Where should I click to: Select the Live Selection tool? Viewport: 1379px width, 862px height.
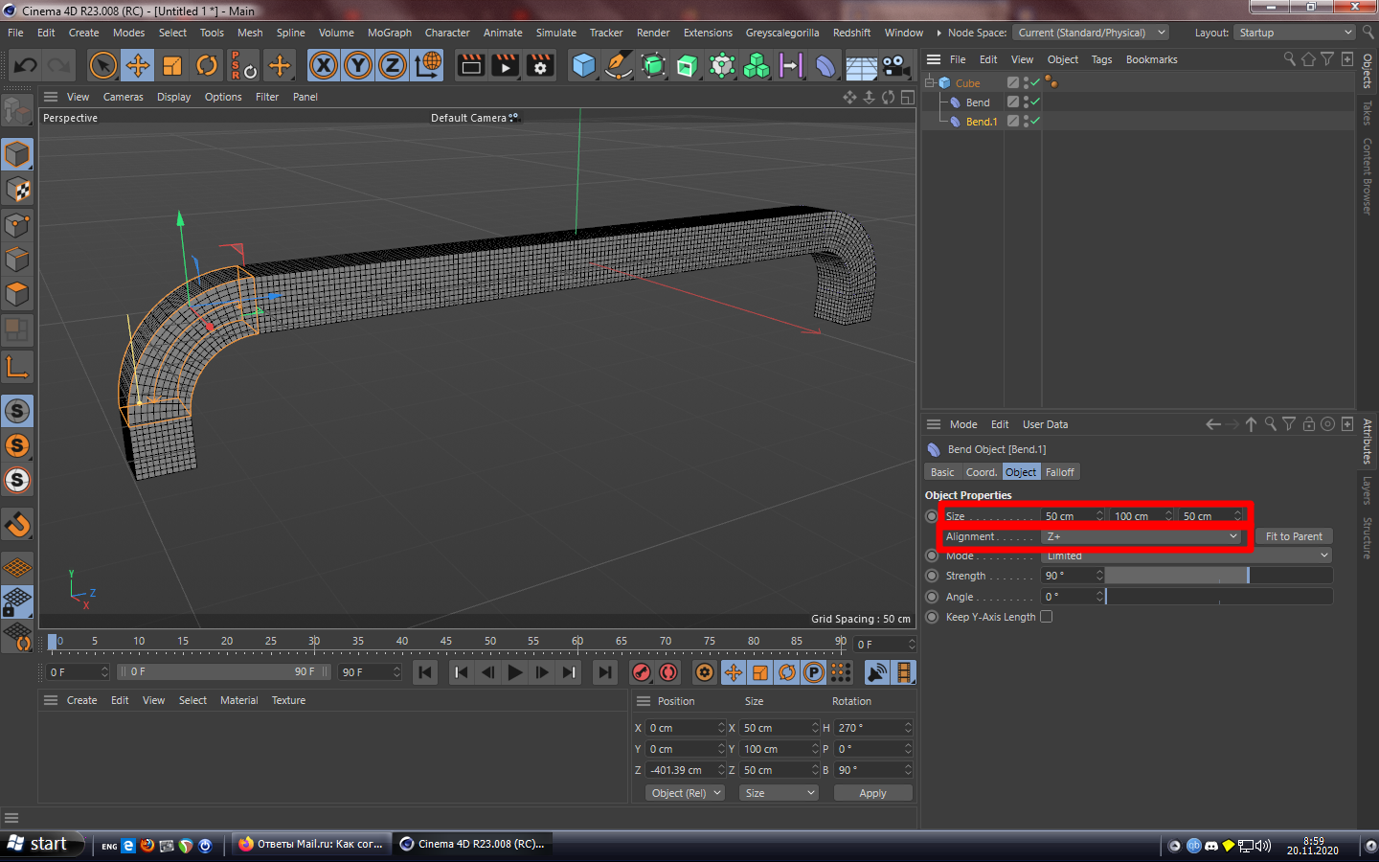(x=102, y=65)
